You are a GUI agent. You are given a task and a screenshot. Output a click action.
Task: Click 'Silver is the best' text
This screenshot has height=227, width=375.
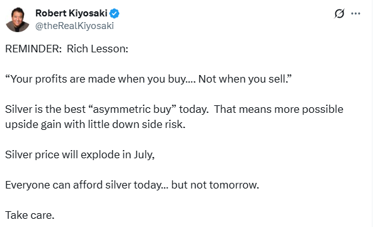click(45, 109)
